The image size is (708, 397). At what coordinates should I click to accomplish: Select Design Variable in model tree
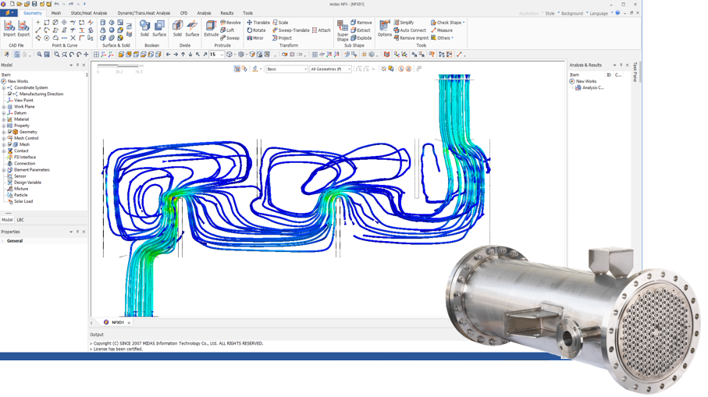[27, 183]
